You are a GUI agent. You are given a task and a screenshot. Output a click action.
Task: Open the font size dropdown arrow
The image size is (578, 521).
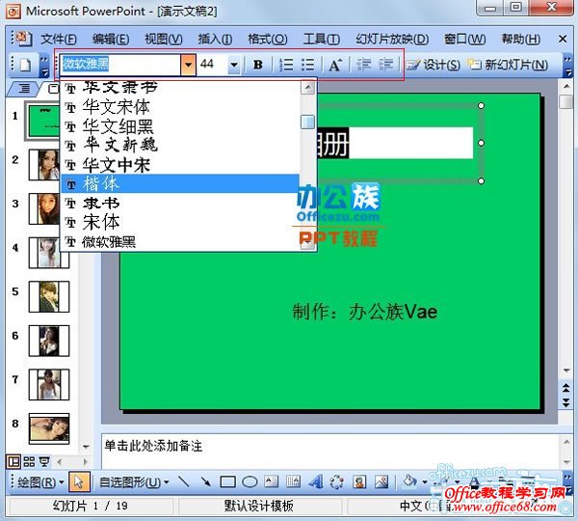pos(234,65)
